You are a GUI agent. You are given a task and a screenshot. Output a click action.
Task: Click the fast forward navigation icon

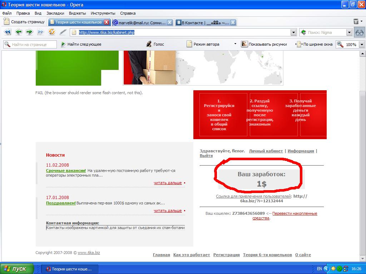pos(40,32)
